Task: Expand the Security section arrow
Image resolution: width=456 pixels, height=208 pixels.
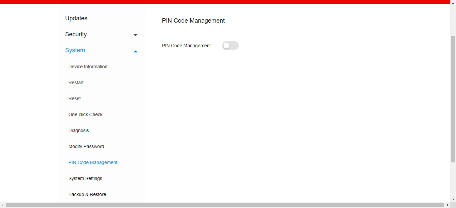Action: click(x=135, y=35)
